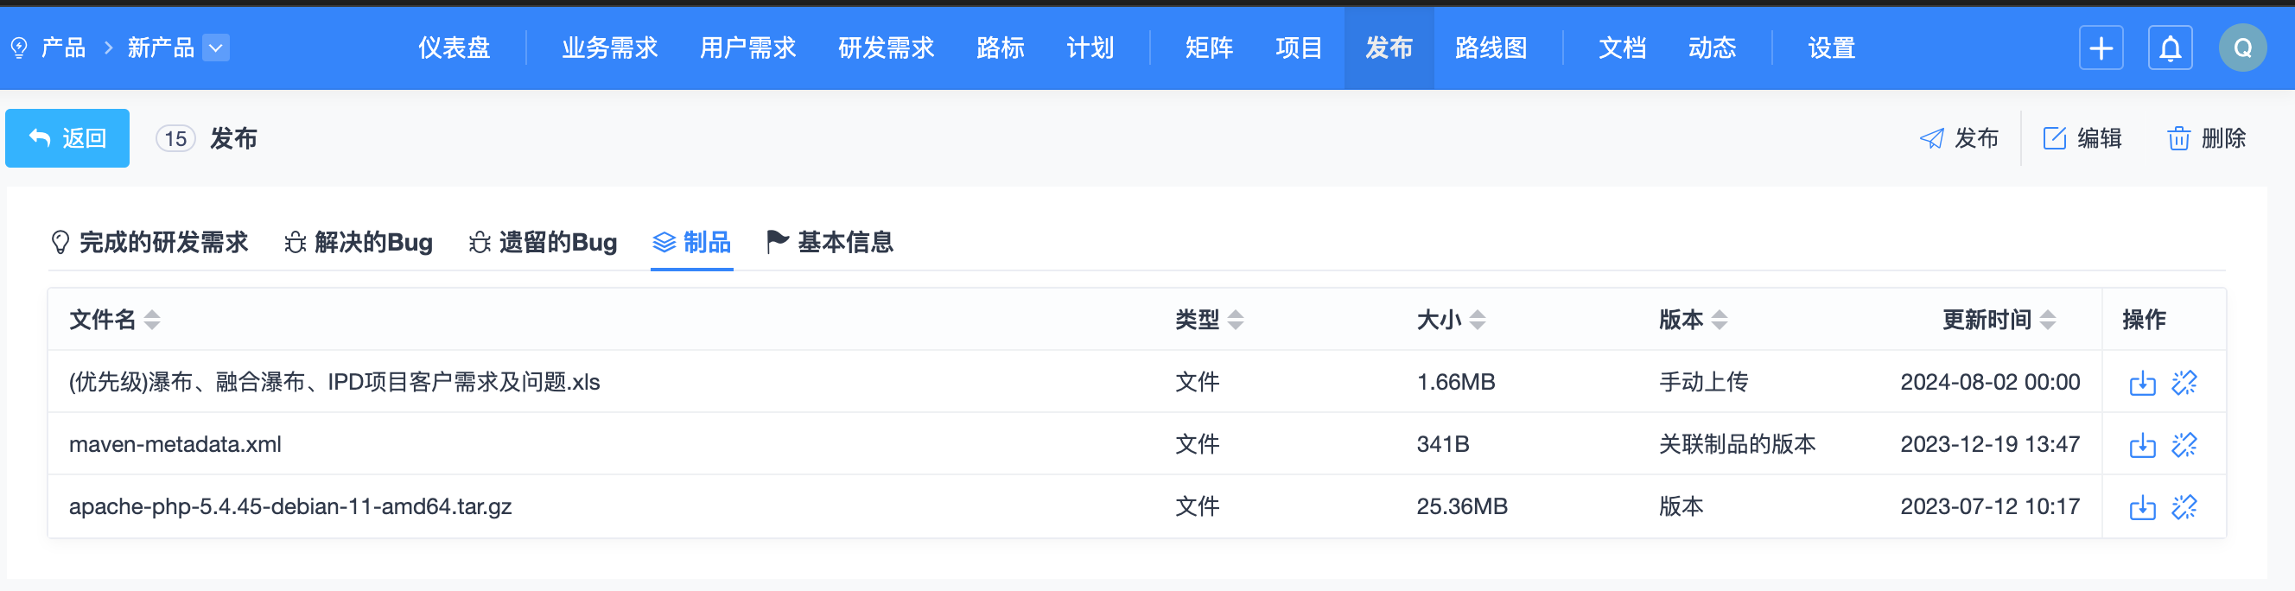Click version cell 关联制品的版本
Viewport: 2295px width, 591px height.
coord(1738,445)
